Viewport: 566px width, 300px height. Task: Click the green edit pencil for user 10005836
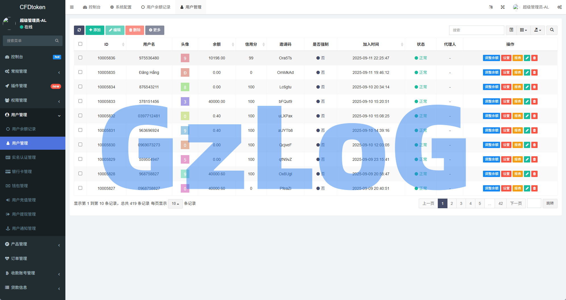coord(527,58)
